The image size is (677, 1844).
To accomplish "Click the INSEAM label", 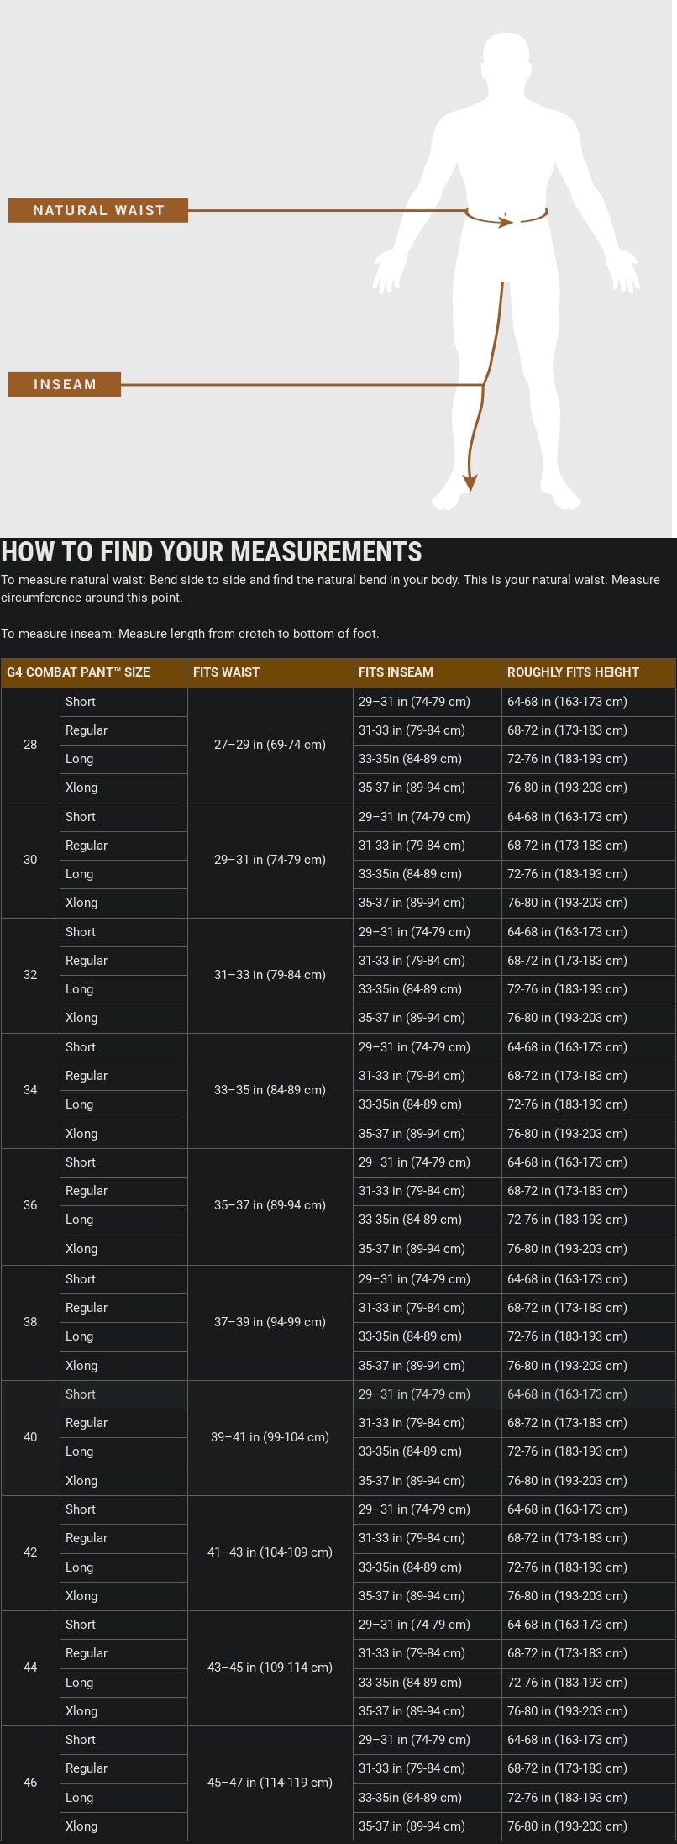I will [x=65, y=384].
